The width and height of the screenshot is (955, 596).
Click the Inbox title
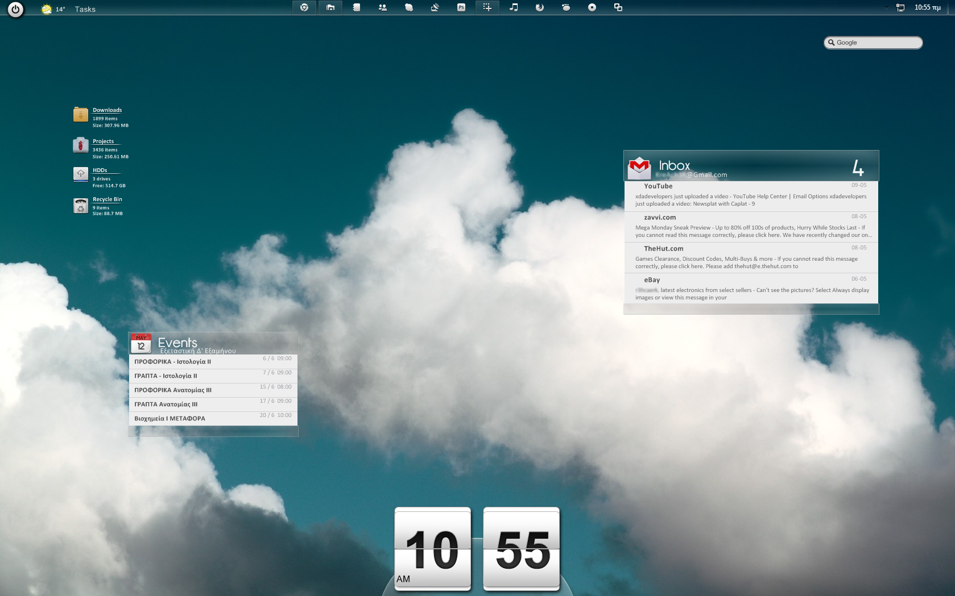click(675, 165)
